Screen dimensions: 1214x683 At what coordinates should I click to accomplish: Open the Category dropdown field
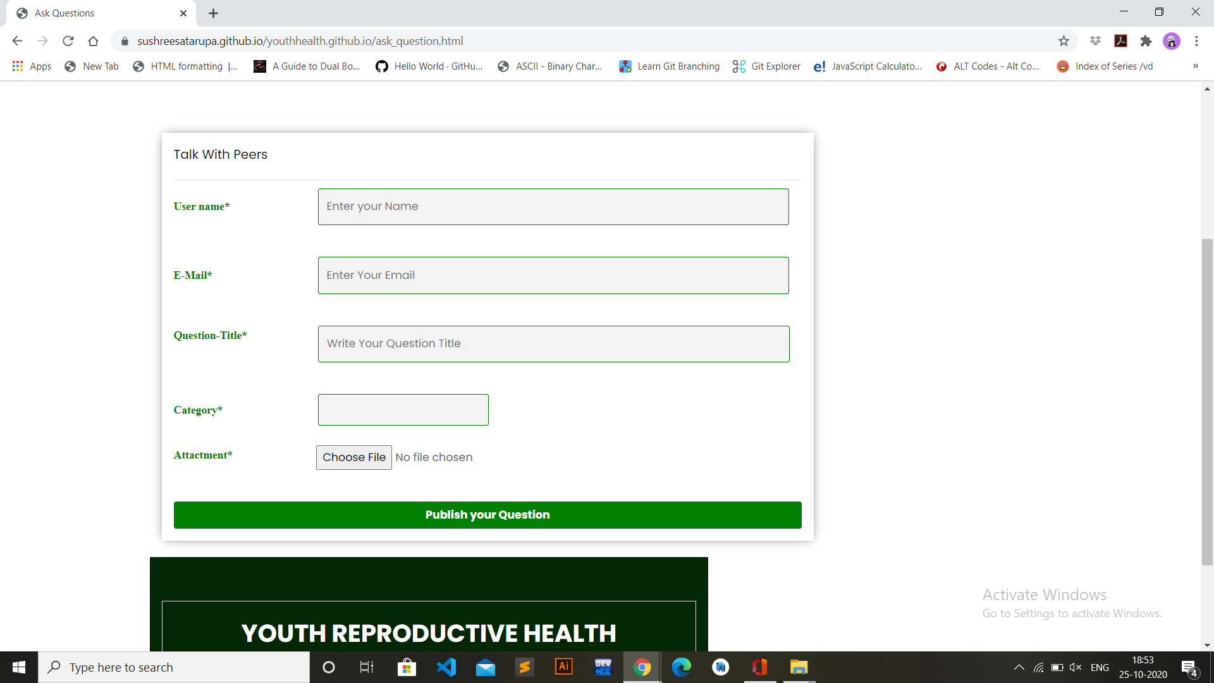coord(403,410)
